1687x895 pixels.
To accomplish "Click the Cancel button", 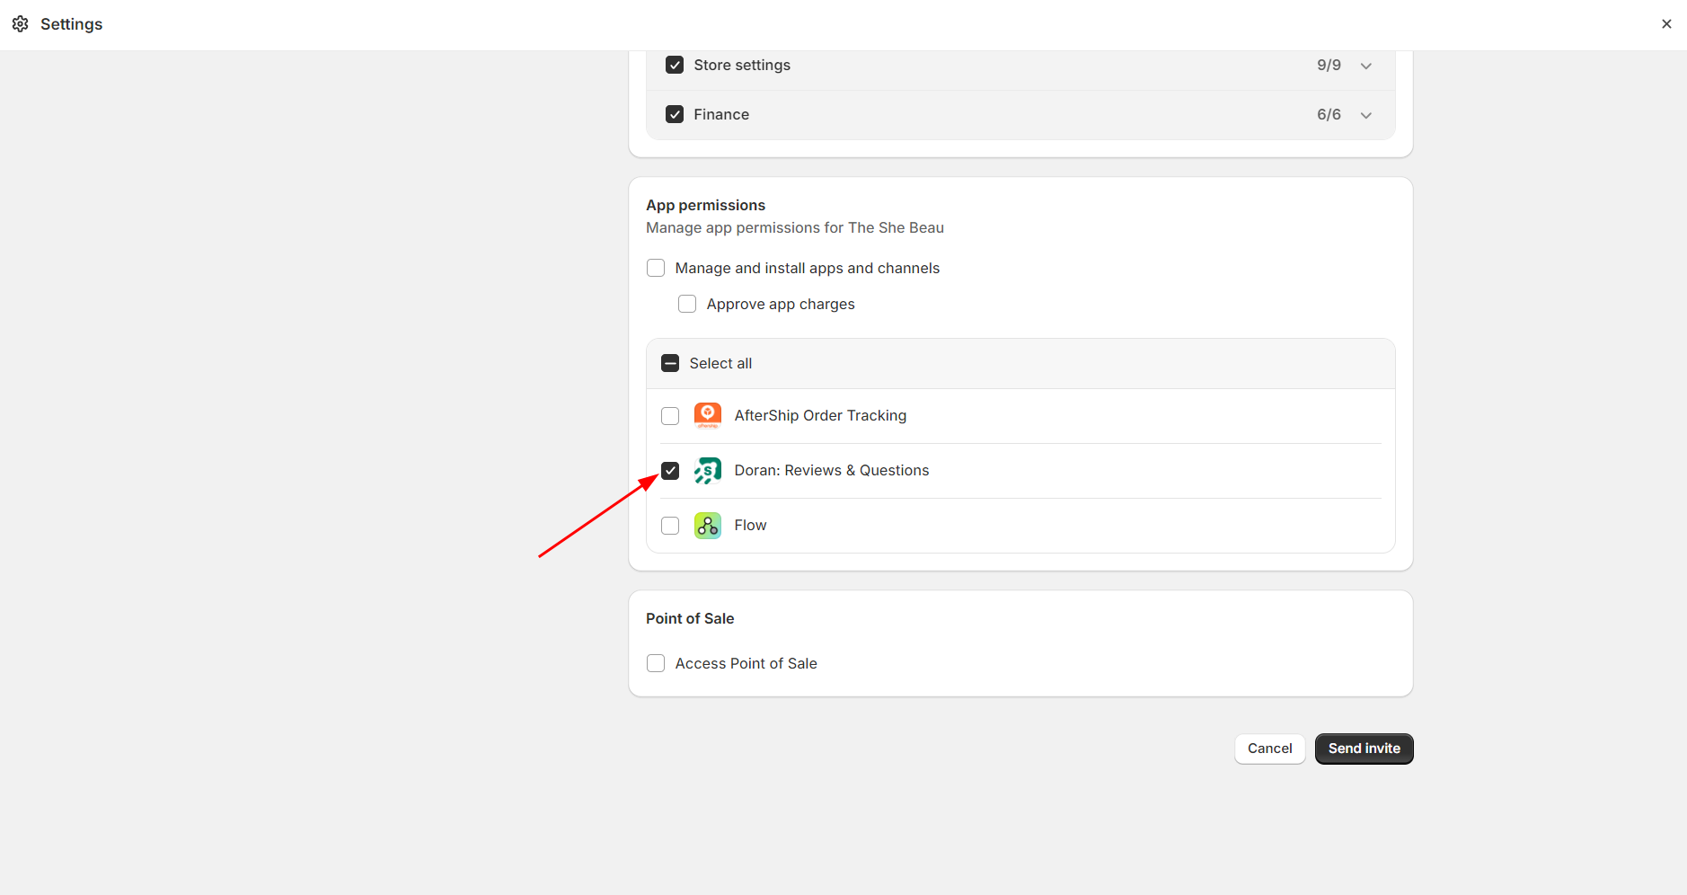I will coord(1269,749).
